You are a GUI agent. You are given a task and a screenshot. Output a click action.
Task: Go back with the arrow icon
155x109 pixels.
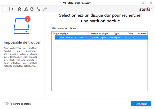(x=13, y=9)
